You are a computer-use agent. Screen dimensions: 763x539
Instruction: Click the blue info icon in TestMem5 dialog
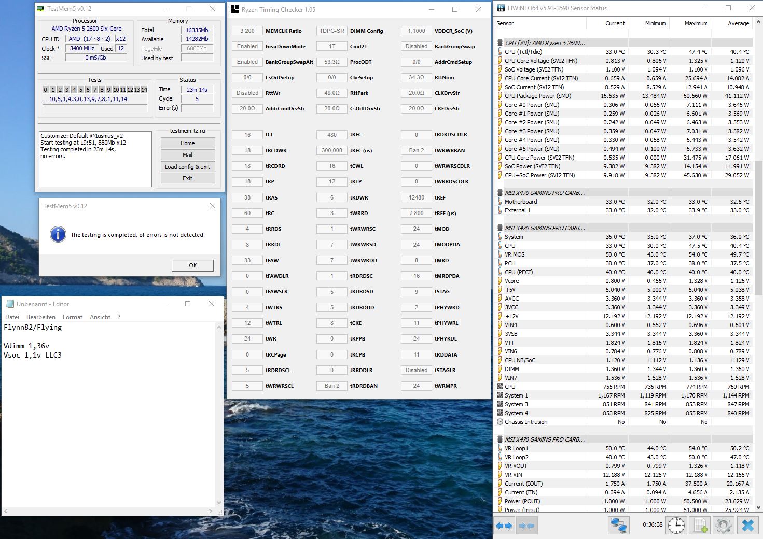(x=58, y=234)
